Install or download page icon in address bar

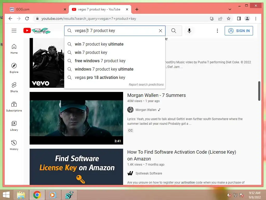212,18
